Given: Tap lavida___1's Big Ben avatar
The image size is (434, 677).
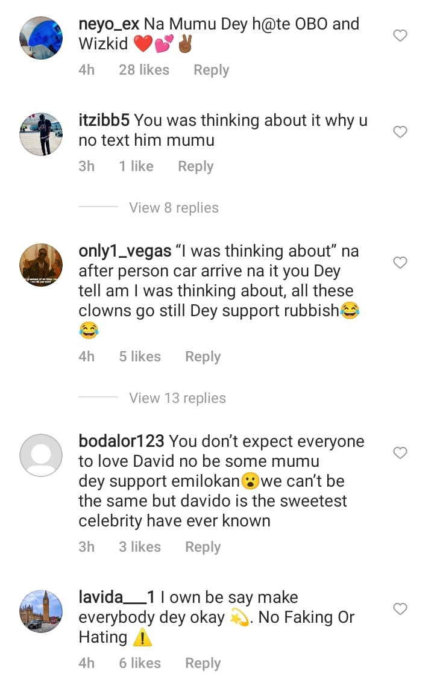Looking at the screenshot, I should 41,611.
